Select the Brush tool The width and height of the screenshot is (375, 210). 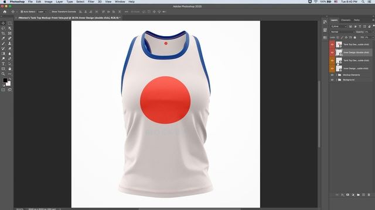(3, 44)
